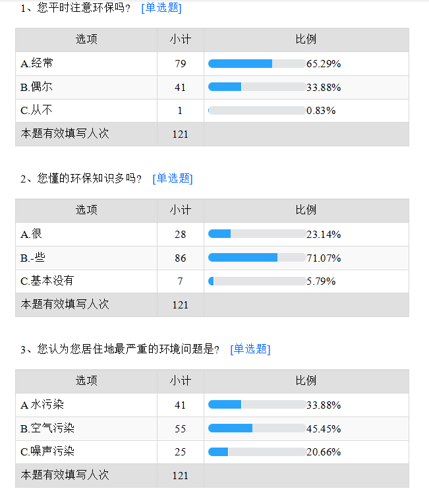Click the 0.83% bar for C.从不

click(257, 111)
